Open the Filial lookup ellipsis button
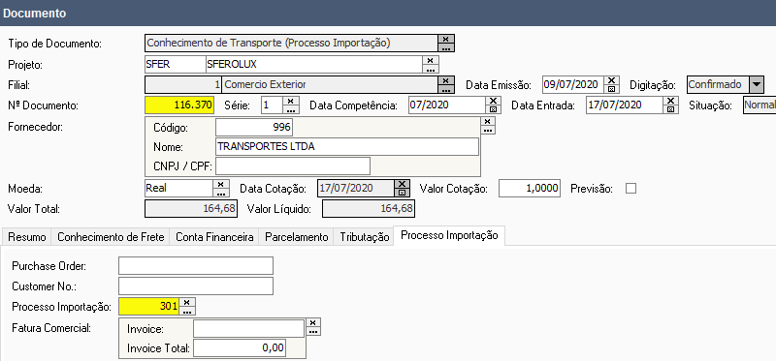The width and height of the screenshot is (776, 361). 446,89
